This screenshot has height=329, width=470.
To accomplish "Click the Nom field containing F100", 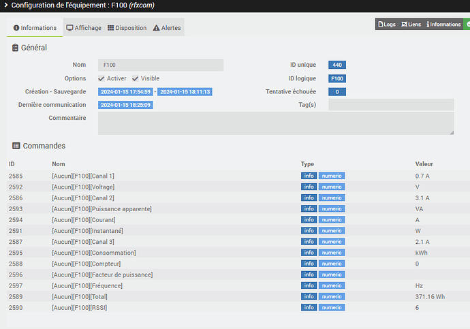I will tap(161, 65).
